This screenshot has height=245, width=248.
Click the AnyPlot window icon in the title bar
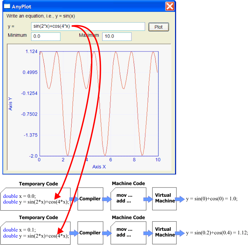pyautogui.click(x=7, y=6)
